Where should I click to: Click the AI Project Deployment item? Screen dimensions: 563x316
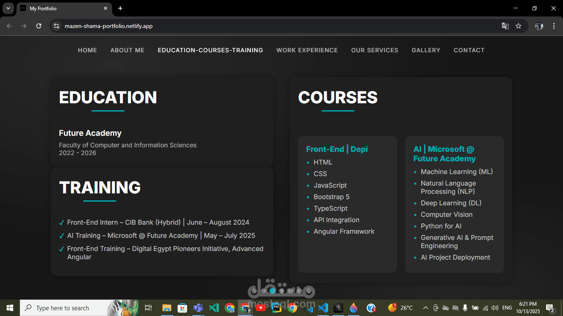(x=455, y=258)
